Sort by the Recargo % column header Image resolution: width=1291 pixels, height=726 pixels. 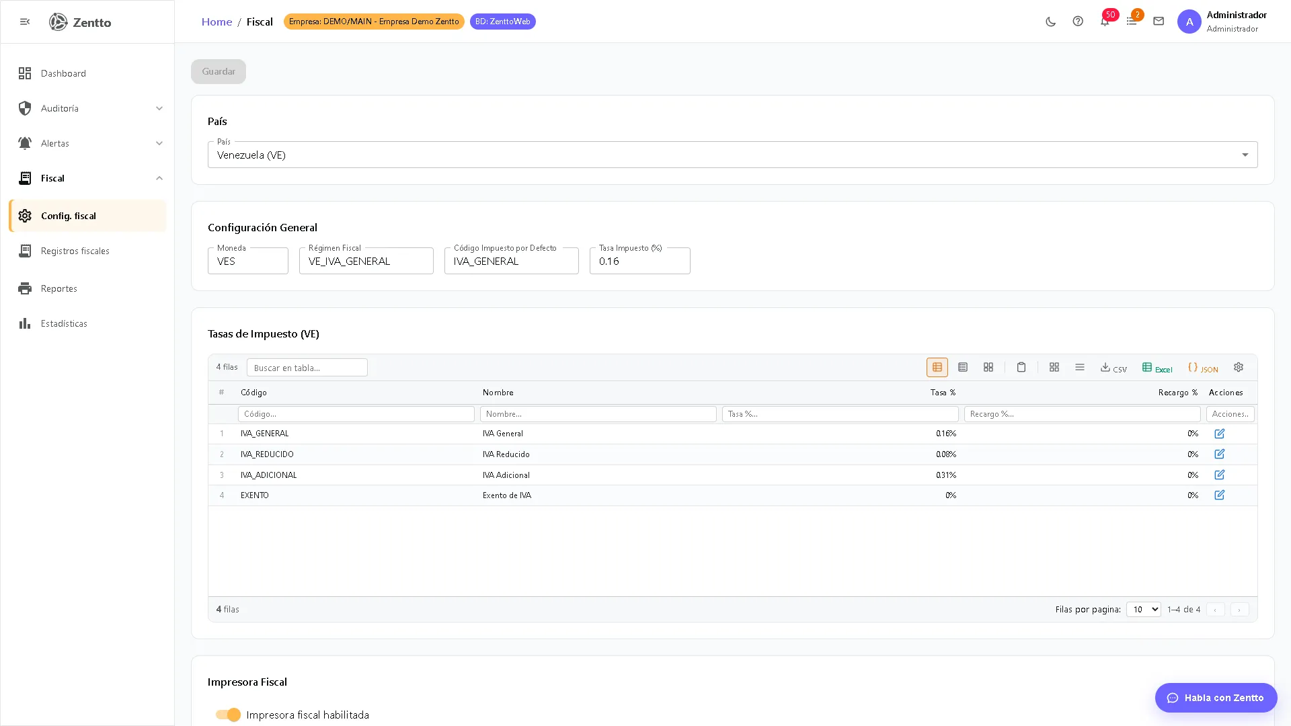coord(1178,393)
